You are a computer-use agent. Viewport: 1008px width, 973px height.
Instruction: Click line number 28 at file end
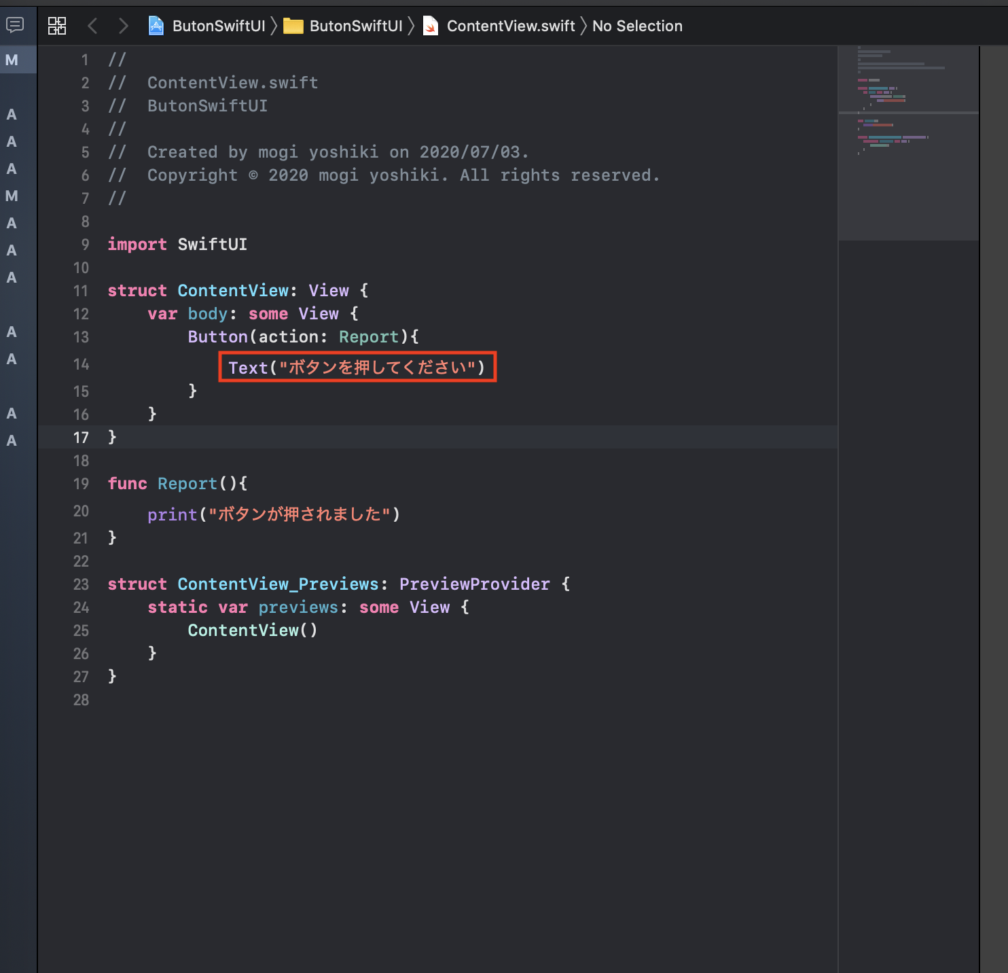[81, 700]
